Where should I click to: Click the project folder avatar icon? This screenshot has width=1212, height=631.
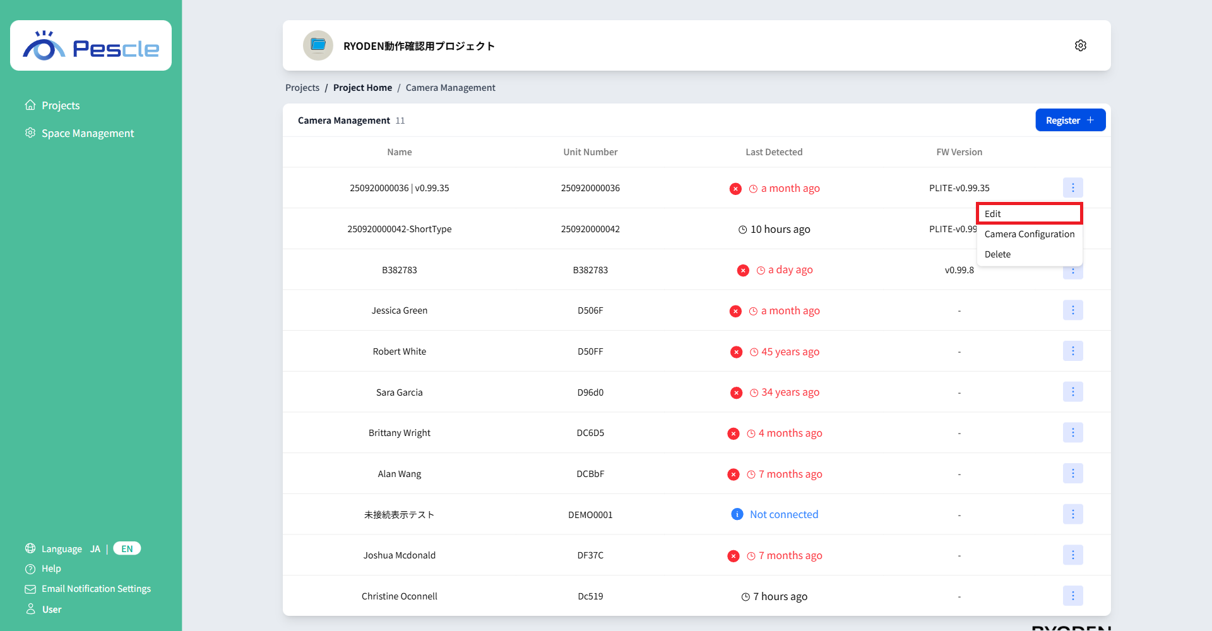pos(318,45)
